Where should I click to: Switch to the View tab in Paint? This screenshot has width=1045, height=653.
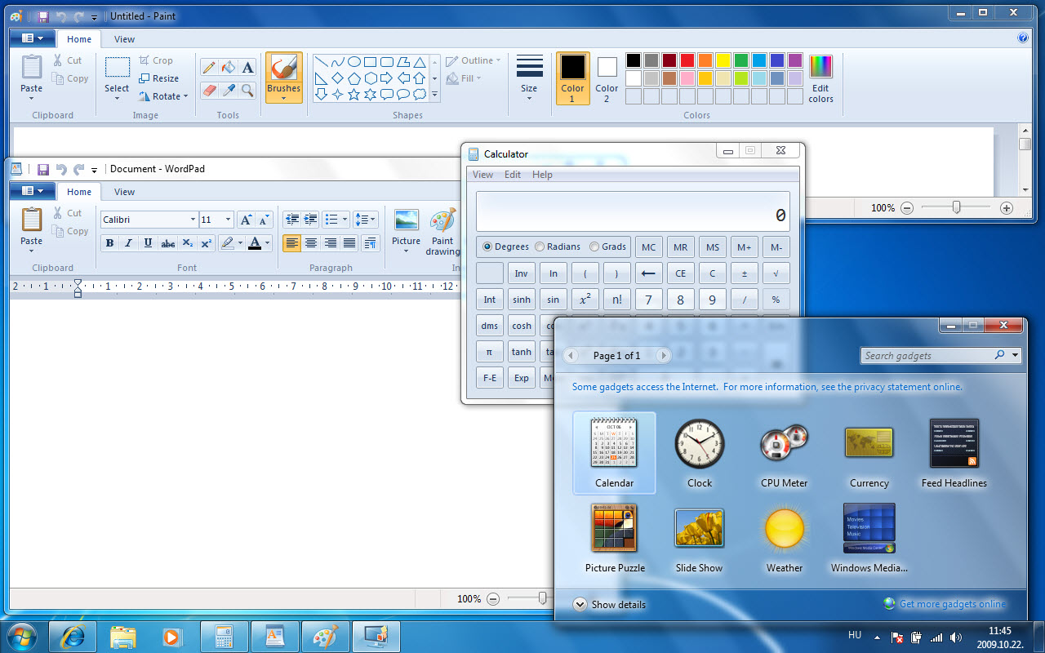pos(124,39)
